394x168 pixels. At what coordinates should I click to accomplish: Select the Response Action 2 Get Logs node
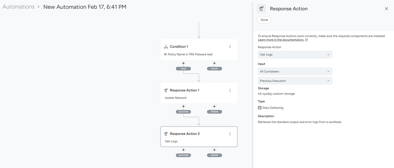tap(195, 137)
